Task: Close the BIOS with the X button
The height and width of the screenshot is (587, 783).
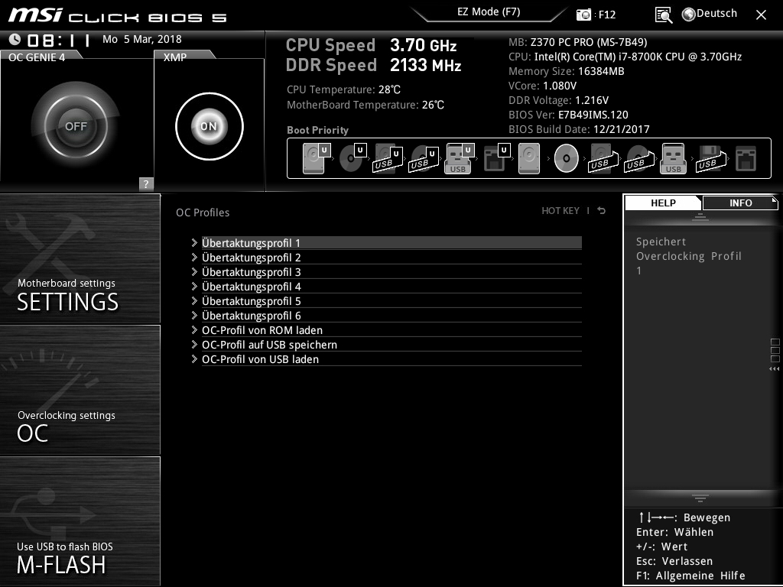Action: tap(761, 15)
